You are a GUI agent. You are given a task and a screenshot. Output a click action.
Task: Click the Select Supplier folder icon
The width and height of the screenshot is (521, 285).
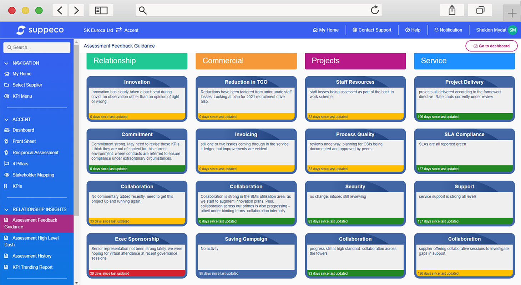click(x=6, y=85)
